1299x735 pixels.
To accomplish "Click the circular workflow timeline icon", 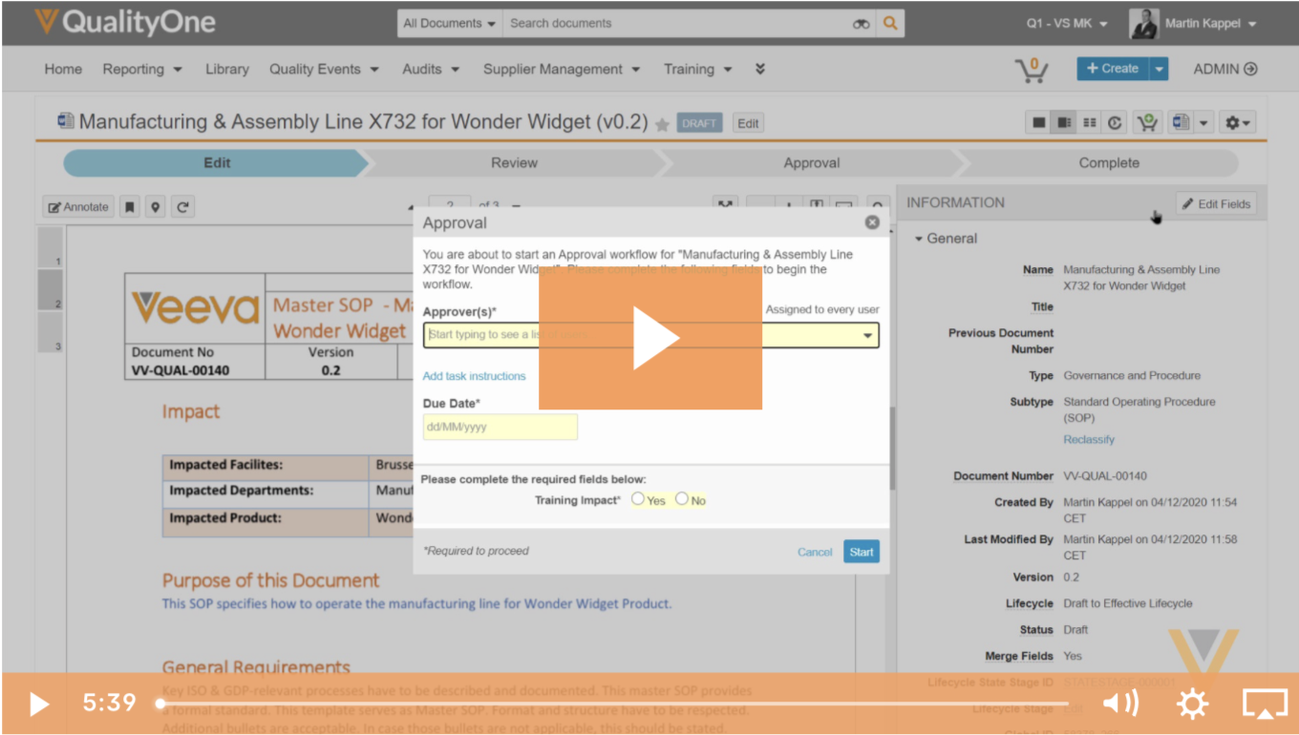I will tap(1115, 123).
